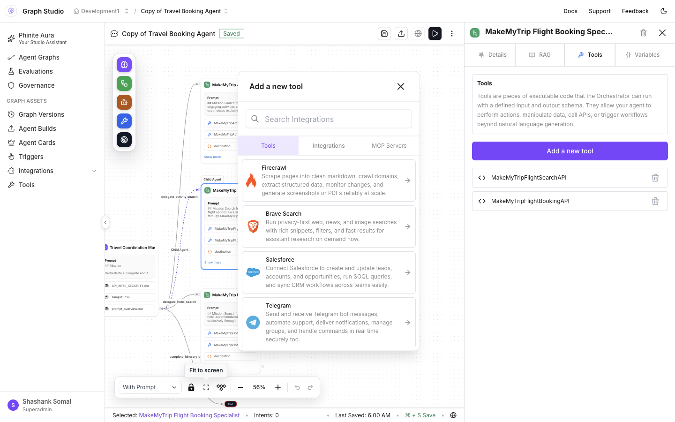Open the Support link
This screenshot has height=422, width=675.
pos(600,11)
